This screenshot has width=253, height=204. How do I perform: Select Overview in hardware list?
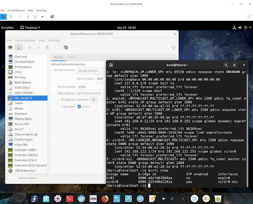pos(28,57)
